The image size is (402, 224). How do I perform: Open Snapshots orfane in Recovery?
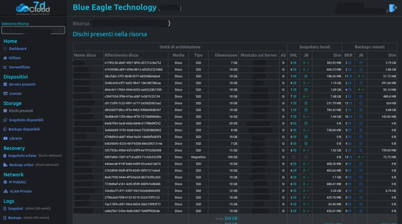(x=22, y=156)
